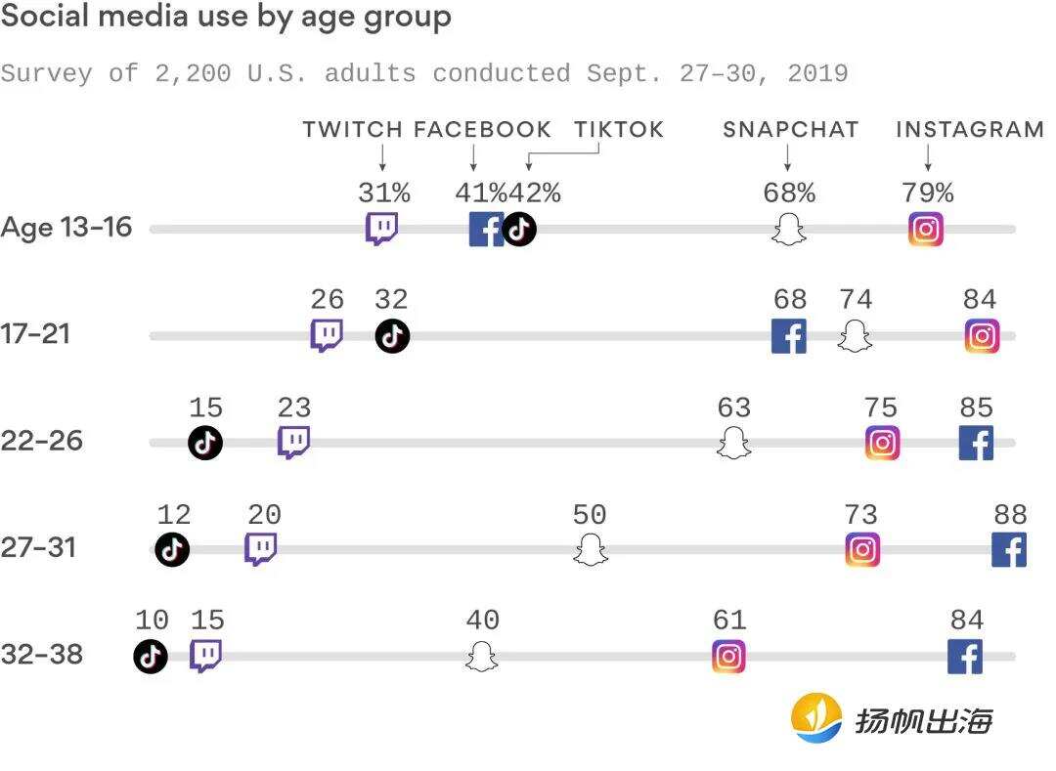The image size is (1056, 771).
Task: Click the chart title Social media use by age group
Action: 226,17
